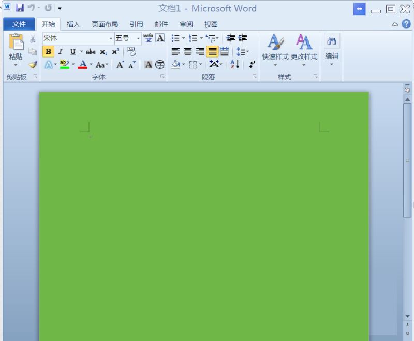The height and width of the screenshot is (341, 414).
Task: Open Styles pane launcher in 样式 group
Action: click(316, 76)
